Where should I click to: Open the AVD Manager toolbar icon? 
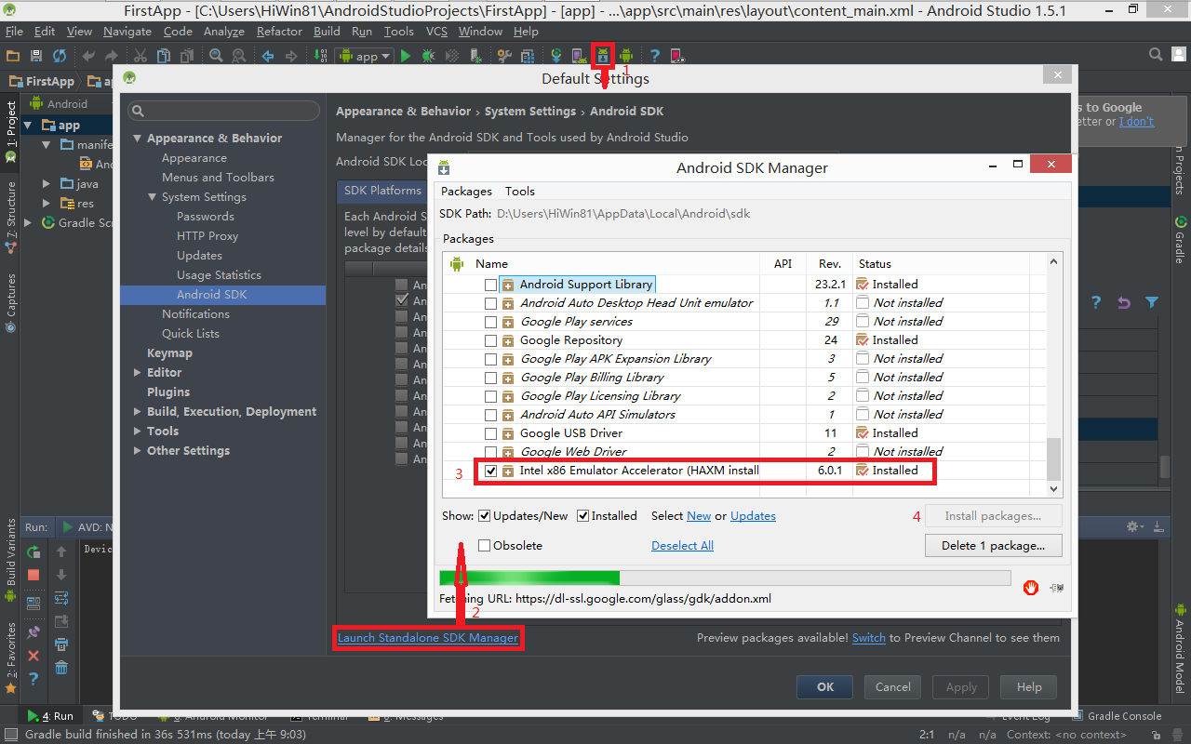point(579,57)
